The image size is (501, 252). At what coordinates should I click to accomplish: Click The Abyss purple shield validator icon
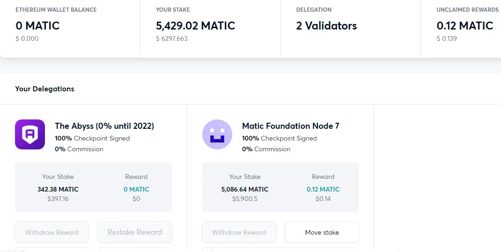pyautogui.click(x=30, y=134)
